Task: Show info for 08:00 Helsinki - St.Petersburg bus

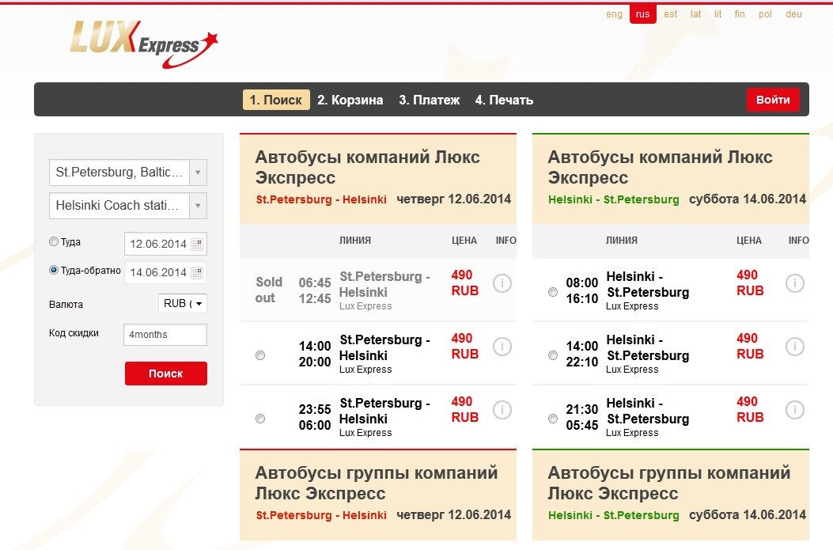Action: point(794,283)
